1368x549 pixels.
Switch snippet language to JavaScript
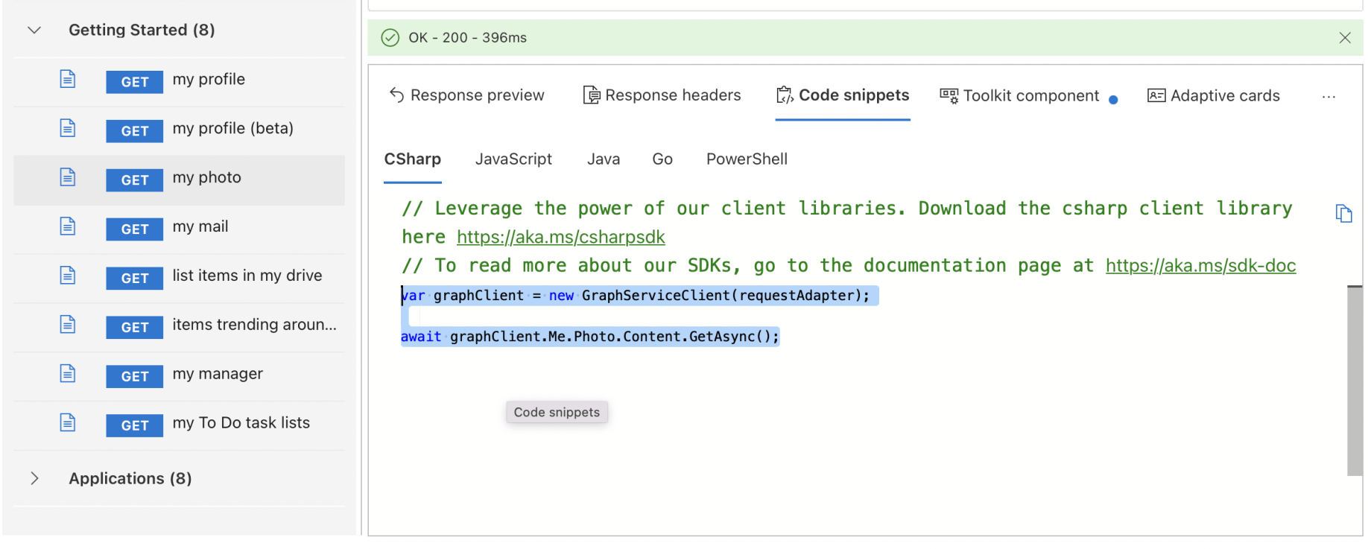tap(513, 159)
